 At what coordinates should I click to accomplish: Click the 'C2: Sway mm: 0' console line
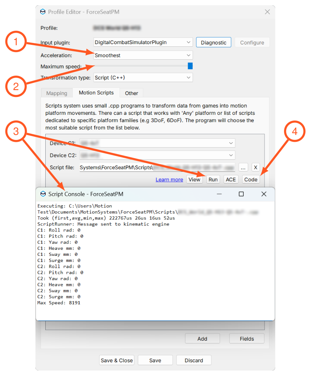57,291
